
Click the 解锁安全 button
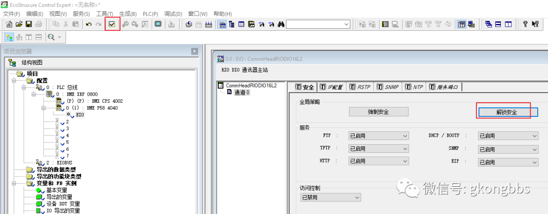point(508,112)
